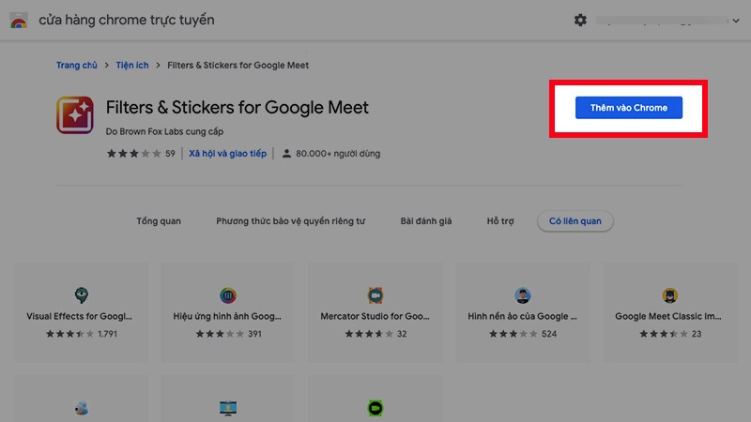Image resolution: width=751 pixels, height=422 pixels.
Task: Open the Hình nền ảo extension icon
Action: pos(523,295)
